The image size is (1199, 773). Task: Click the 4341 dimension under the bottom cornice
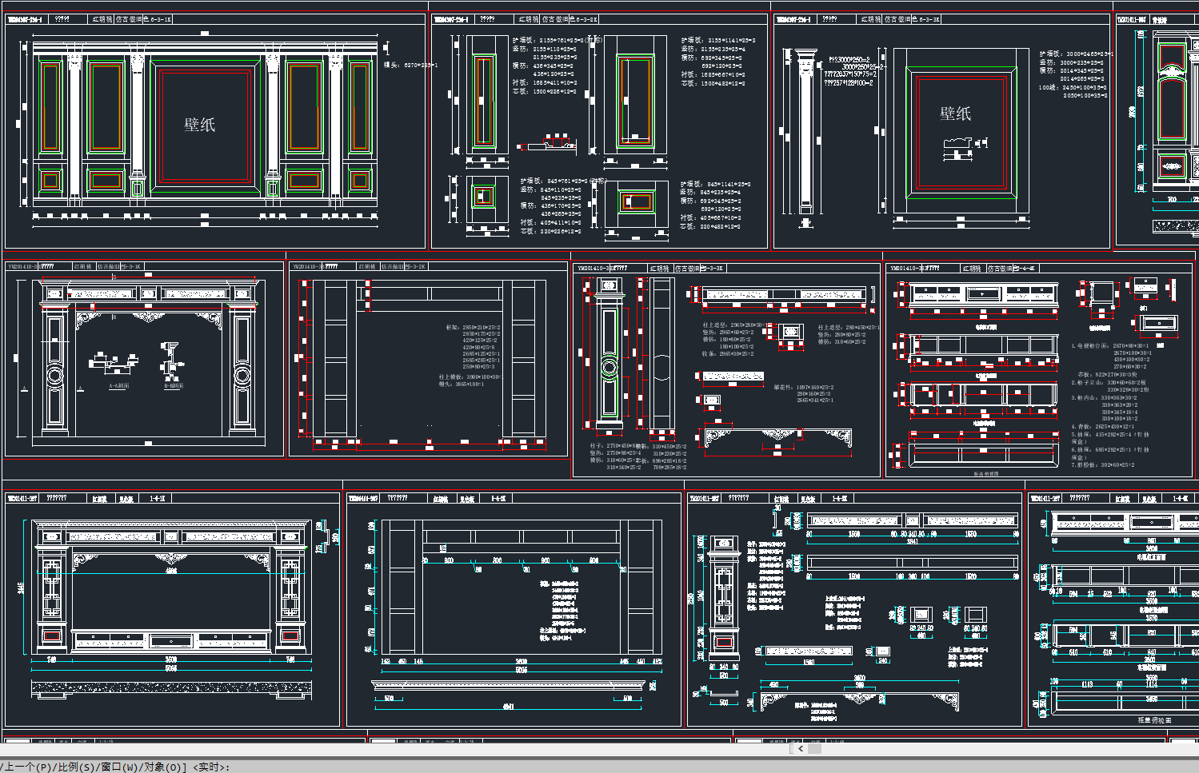[508, 706]
